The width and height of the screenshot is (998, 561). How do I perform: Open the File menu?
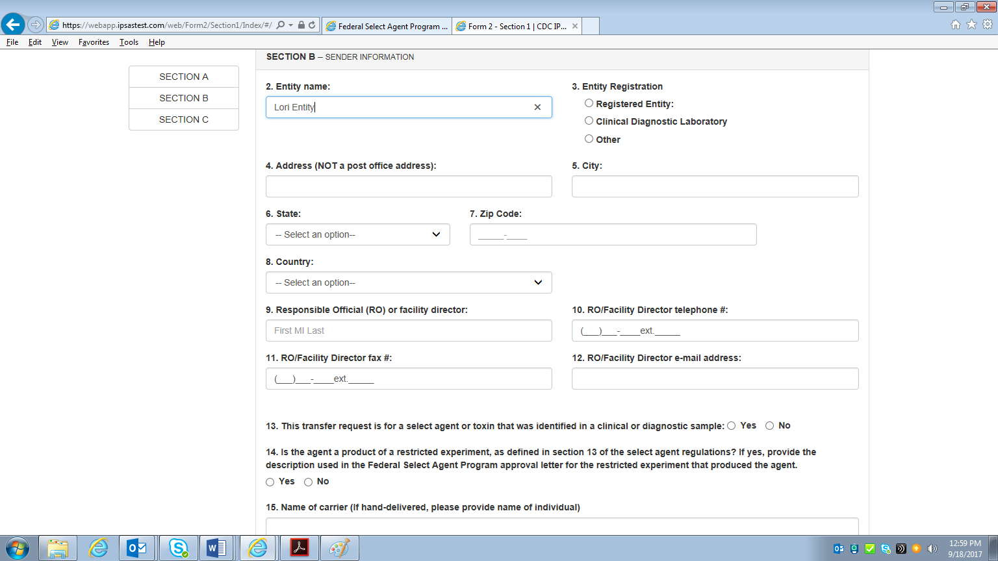click(x=12, y=42)
